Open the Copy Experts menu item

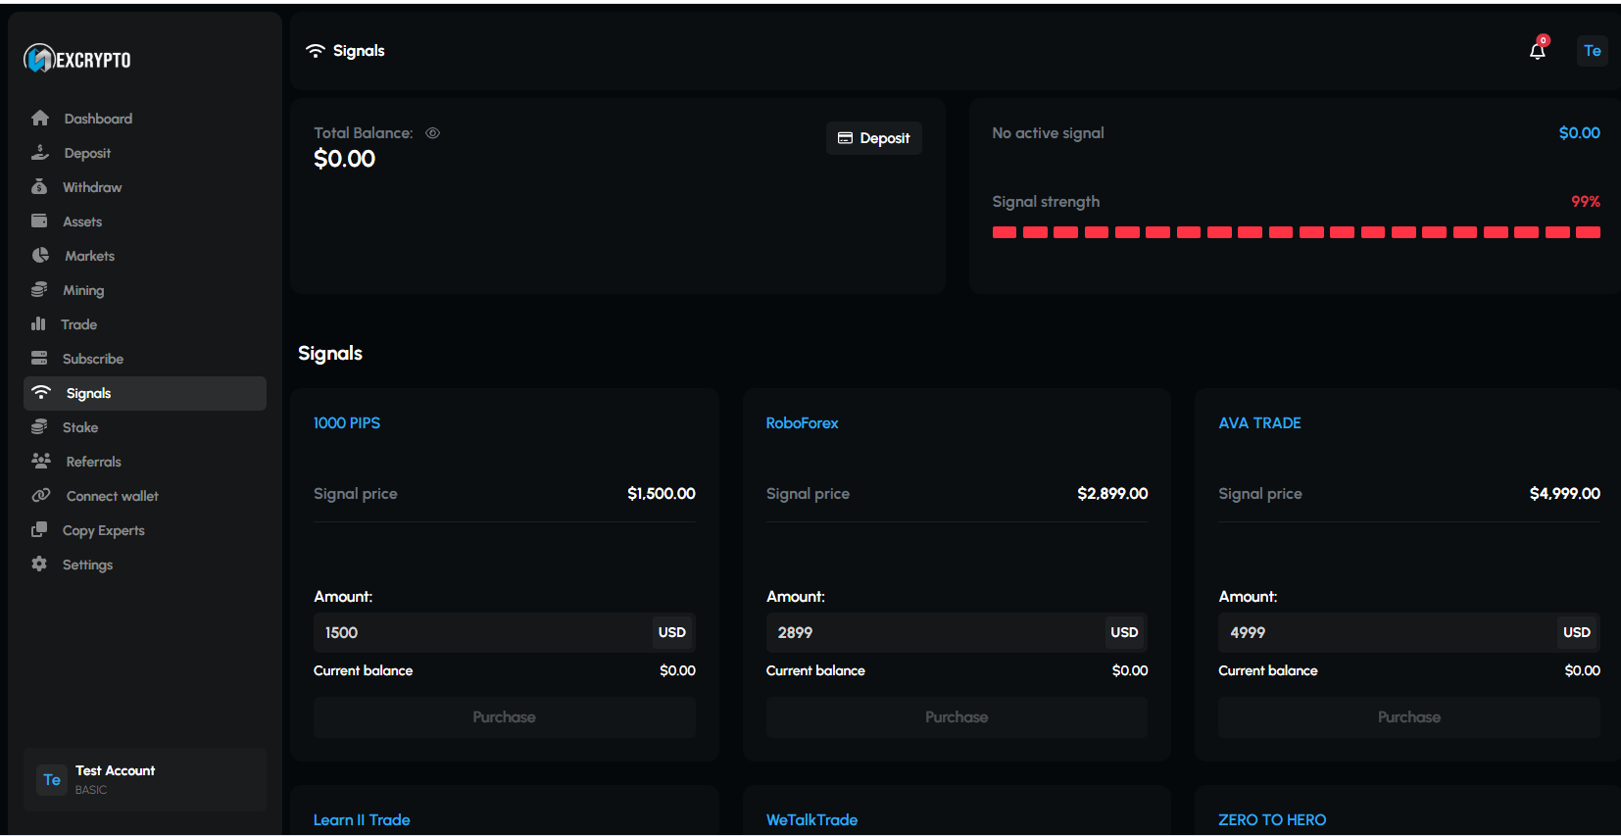coord(145,529)
